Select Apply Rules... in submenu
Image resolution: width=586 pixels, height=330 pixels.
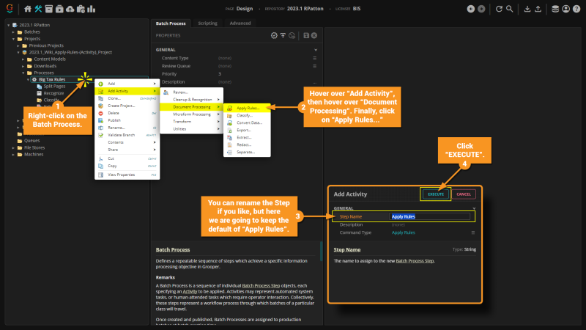pyautogui.click(x=247, y=108)
